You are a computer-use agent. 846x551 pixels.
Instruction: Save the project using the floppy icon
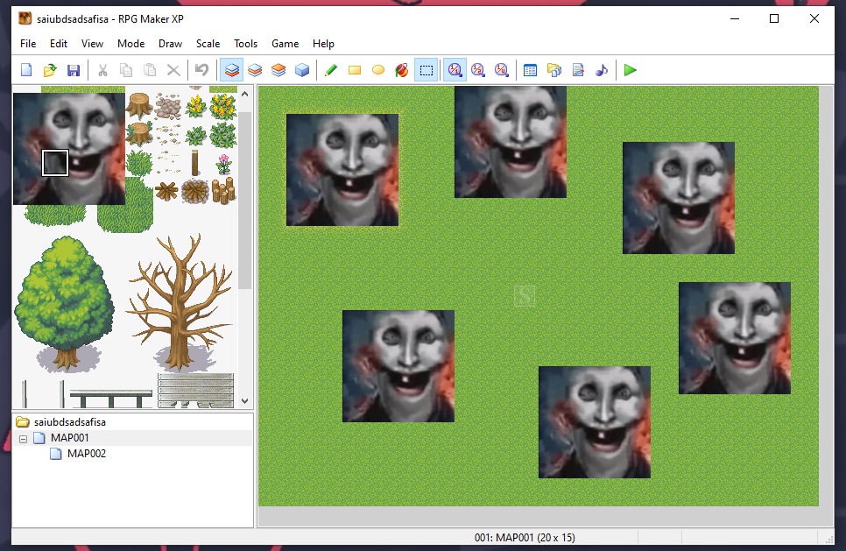(74, 70)
